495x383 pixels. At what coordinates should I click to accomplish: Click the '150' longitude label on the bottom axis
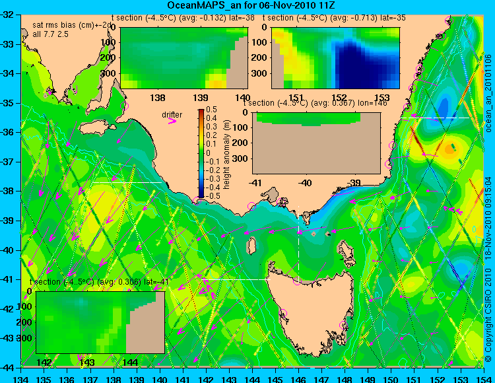391,379
